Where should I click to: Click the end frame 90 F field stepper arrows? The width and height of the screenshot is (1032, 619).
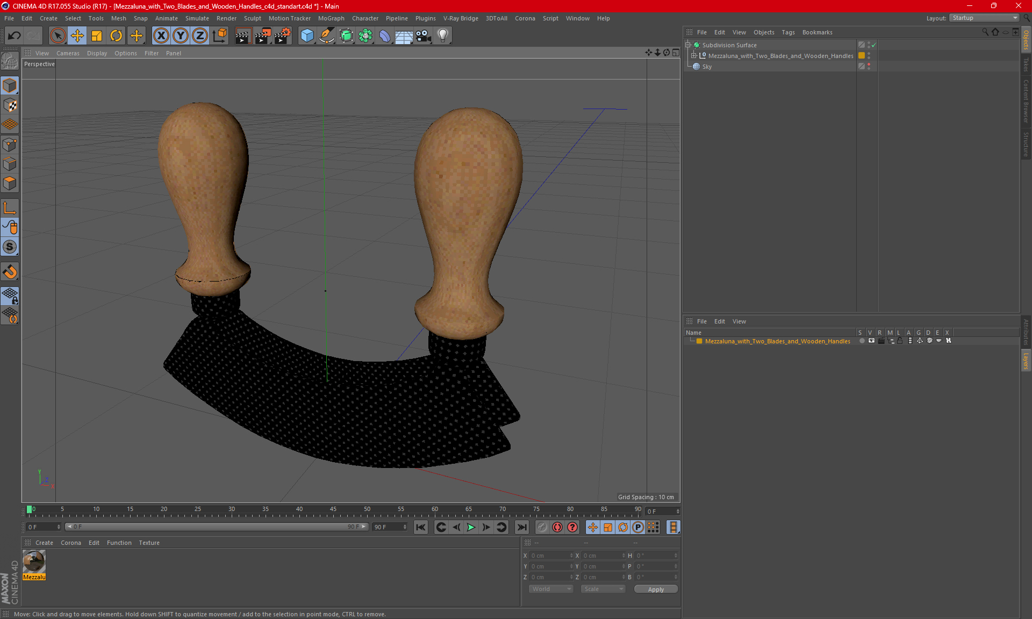pyautogui.click(x=405, y=527)
